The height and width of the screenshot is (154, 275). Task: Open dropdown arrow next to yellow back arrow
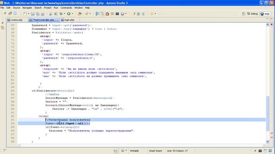(156, 14)
